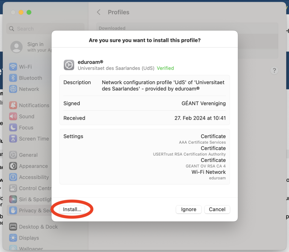Select the Wi-Fi sidebar label
289x252 pixels.
point(25,66)
